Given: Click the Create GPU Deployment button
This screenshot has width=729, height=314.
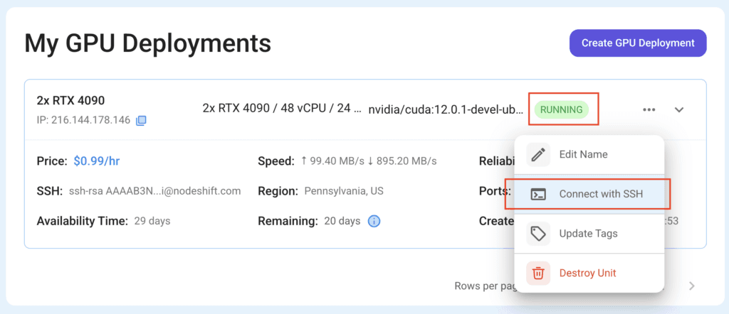Looking at the screenshot, I should pos(638,43).
